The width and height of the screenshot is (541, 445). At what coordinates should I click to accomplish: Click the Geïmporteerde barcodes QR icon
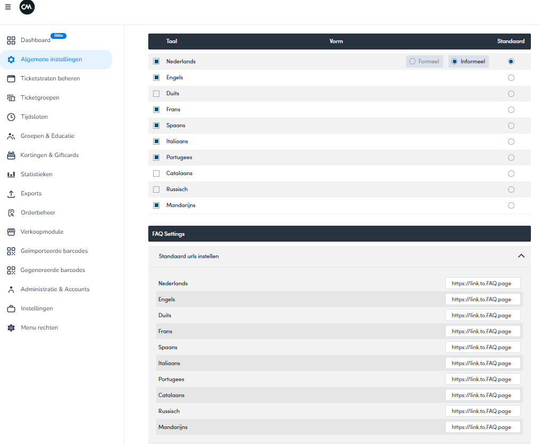pos(11,251)
